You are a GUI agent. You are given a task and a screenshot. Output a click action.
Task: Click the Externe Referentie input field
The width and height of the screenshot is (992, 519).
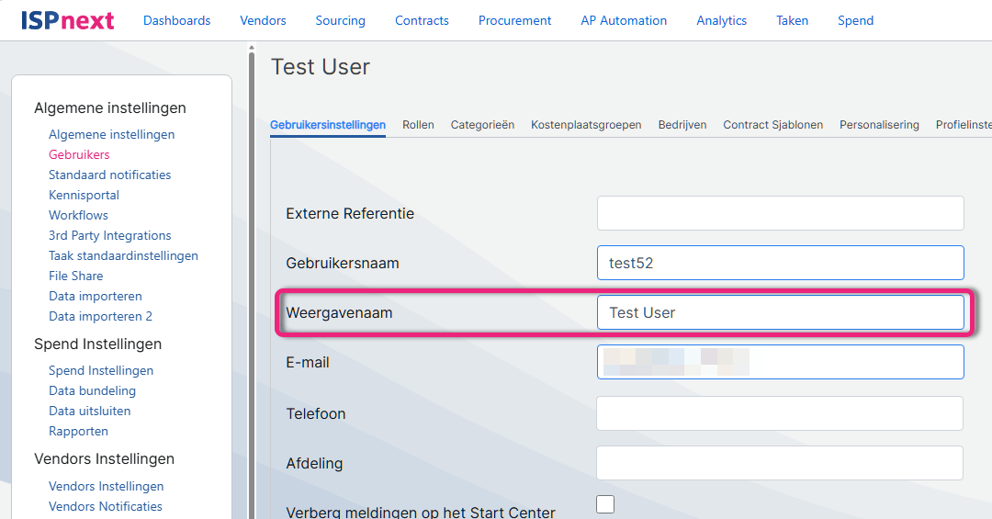click(780, 213)
